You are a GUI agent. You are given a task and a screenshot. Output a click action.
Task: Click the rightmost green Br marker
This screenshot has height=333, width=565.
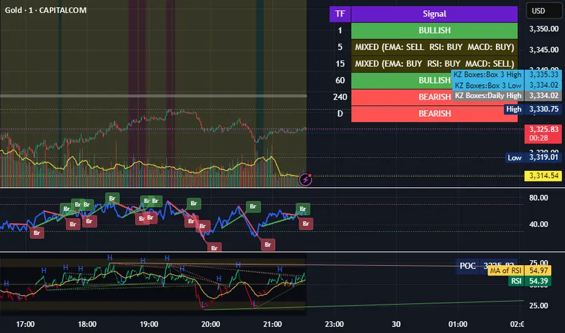[x=304, y=209]
